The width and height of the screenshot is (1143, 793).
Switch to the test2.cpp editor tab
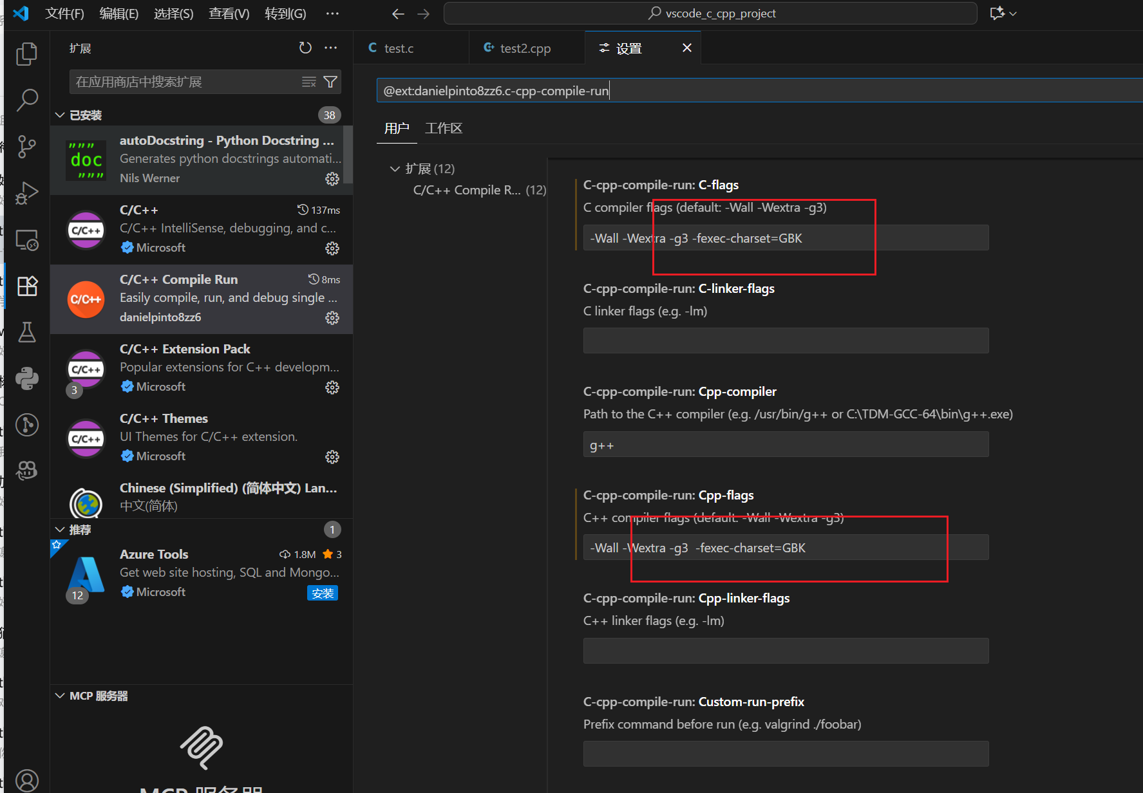[527, 48]
